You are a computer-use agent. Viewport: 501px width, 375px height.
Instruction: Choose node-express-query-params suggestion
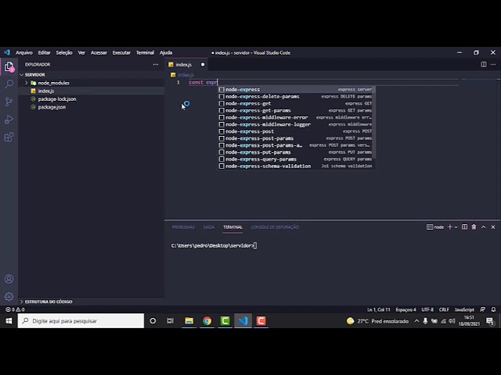[296, 159]
